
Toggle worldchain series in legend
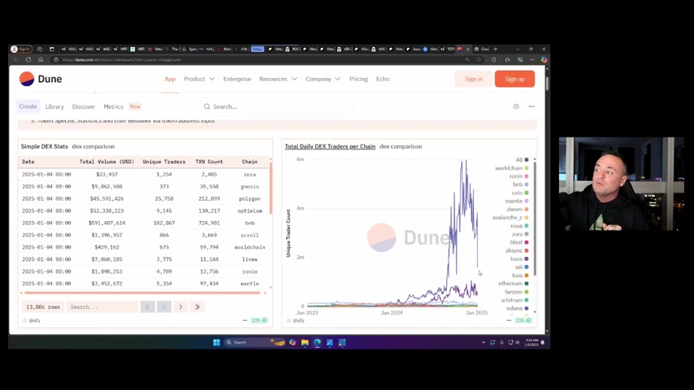pos(512,168)
